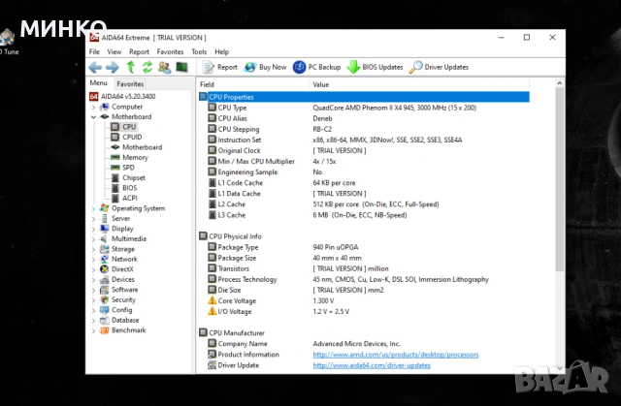Screen dimensions: 621x406
Task: Open the View menu
Action: coord(114,51)
